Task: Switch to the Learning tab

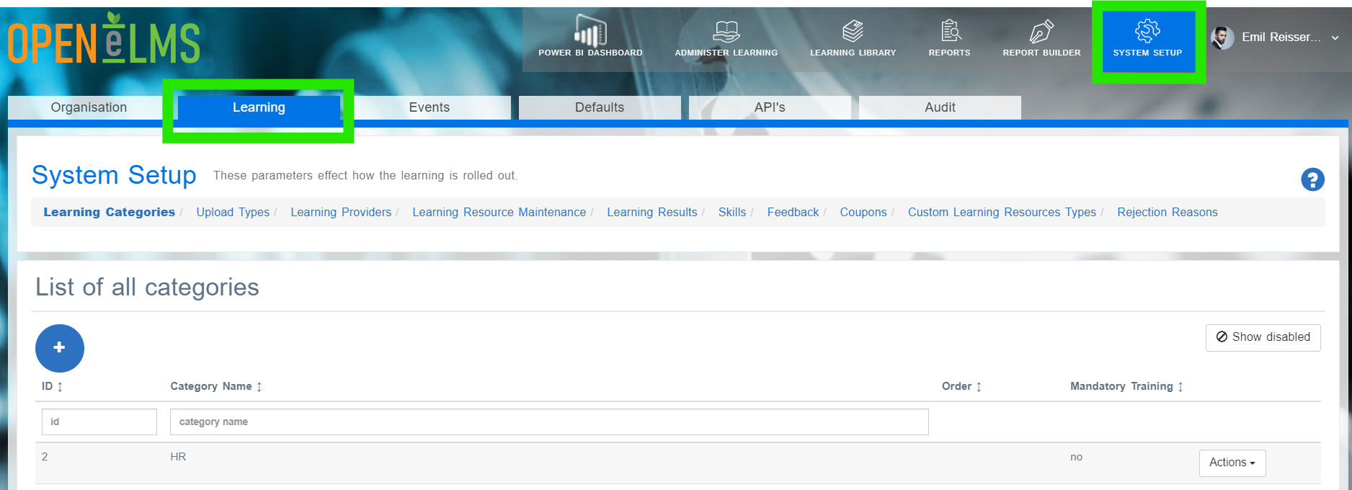Action: point(259,107)
